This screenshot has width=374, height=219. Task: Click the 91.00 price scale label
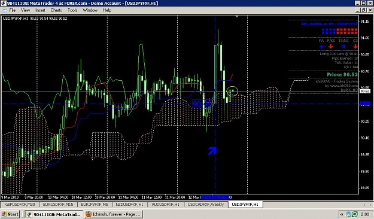pos(364,38)
